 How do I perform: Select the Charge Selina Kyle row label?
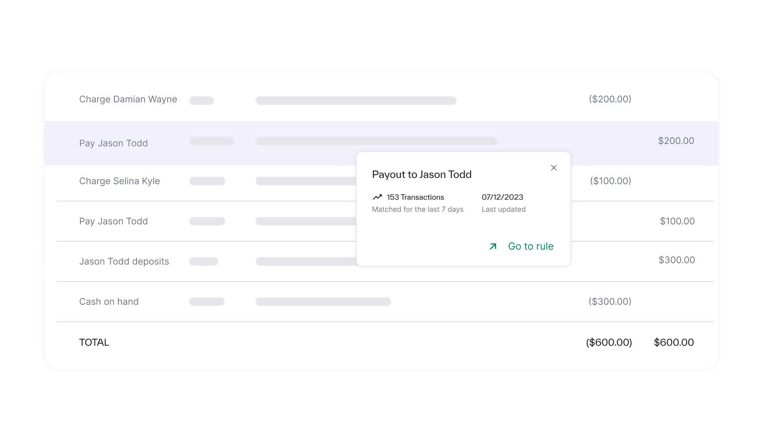click(119, 181)
